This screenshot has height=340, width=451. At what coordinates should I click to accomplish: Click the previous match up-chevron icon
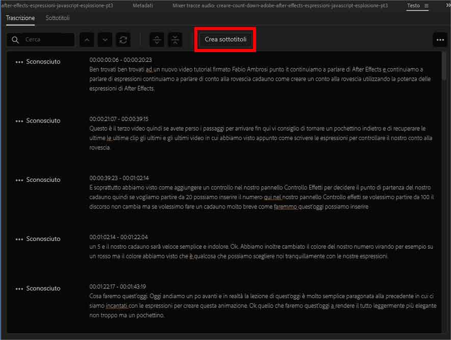pyautogui.click(x=87, y=39)
